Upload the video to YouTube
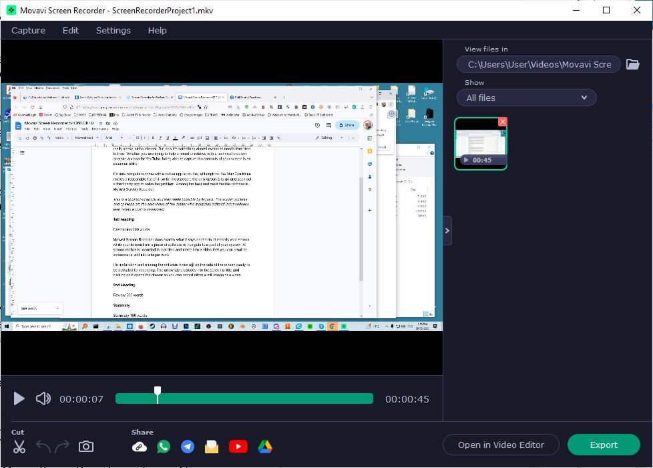 [238, 445]
